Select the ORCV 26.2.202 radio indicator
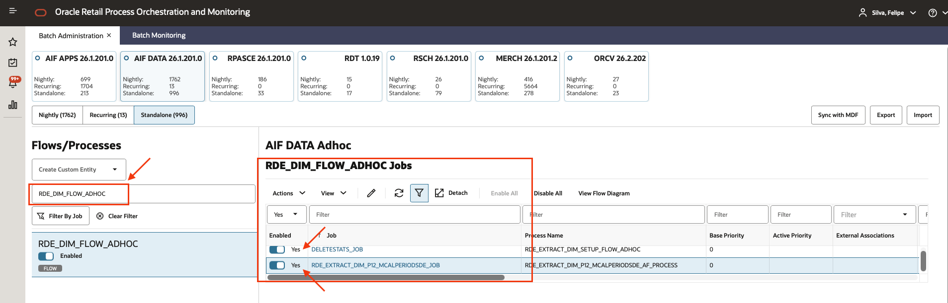Image resolution: width=948 pixels, height=303 pixels. tap(570, 58)
